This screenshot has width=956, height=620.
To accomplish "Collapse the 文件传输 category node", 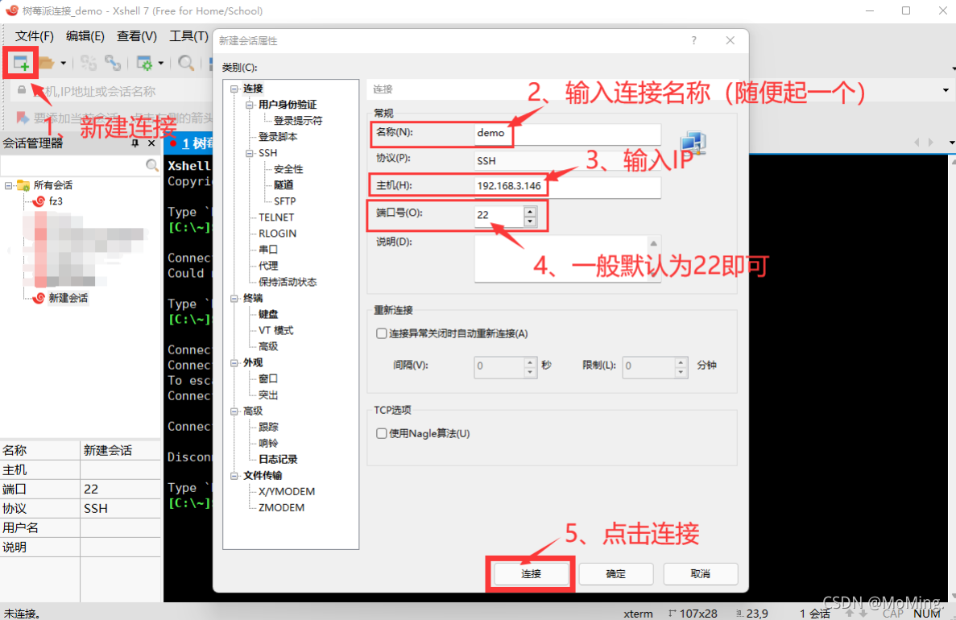I will click(234, 476).
